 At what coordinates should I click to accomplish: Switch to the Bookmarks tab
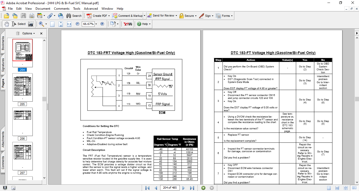click(3, 43)
